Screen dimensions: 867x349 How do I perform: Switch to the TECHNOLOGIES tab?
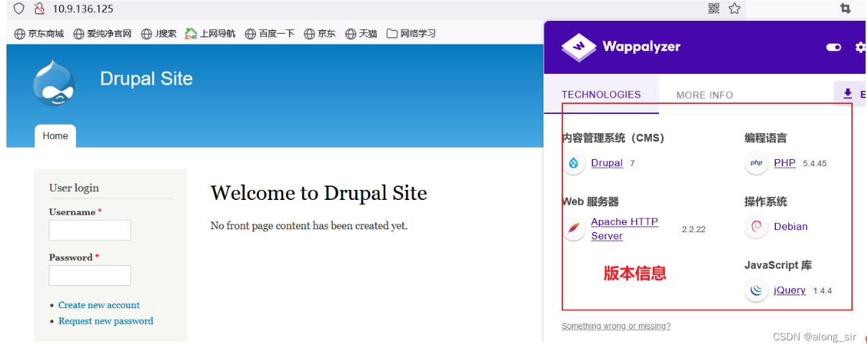(601, 95)
